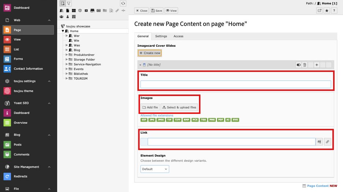Click into the Title input field

pyautogui.click(x=236, y=84)
